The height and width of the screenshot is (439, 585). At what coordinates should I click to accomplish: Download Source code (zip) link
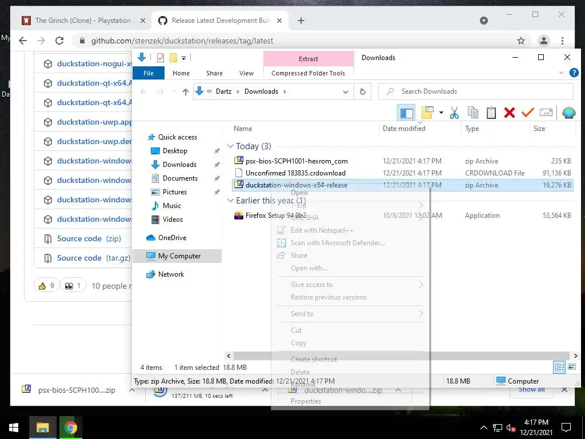point(89,238)
